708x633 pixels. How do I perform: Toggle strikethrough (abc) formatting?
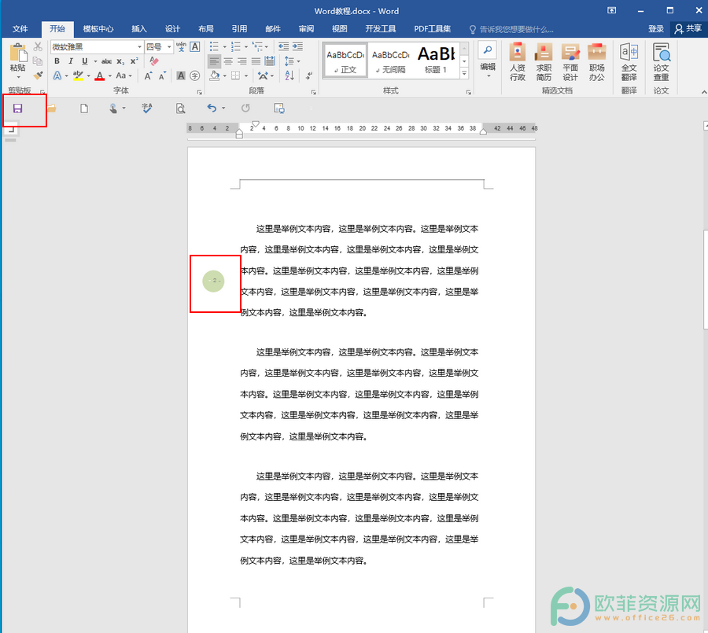click(x=106, y=61)
